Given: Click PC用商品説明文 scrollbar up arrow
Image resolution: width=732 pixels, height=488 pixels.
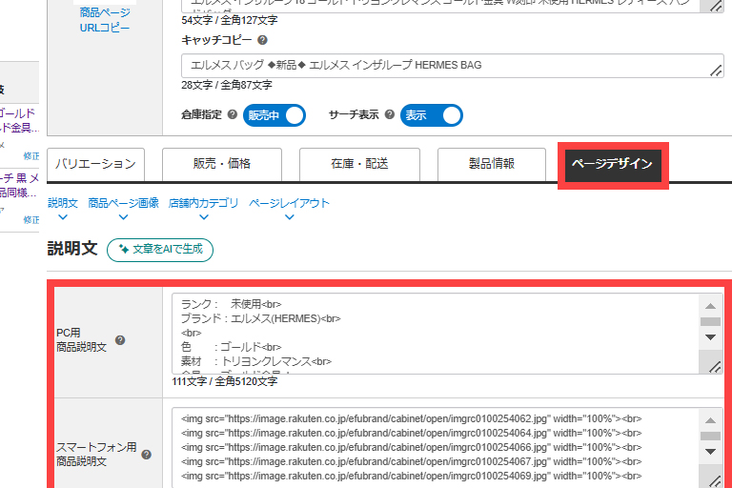Looking at the screenshot, I should point(710,306).
